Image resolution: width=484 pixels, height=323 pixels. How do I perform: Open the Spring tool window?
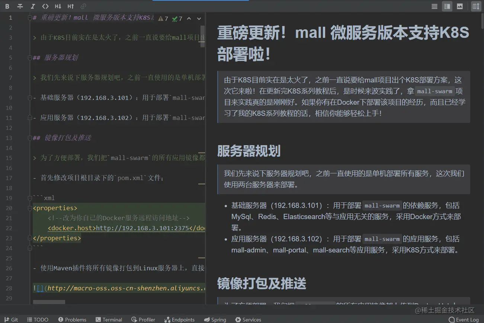[215, 320]
